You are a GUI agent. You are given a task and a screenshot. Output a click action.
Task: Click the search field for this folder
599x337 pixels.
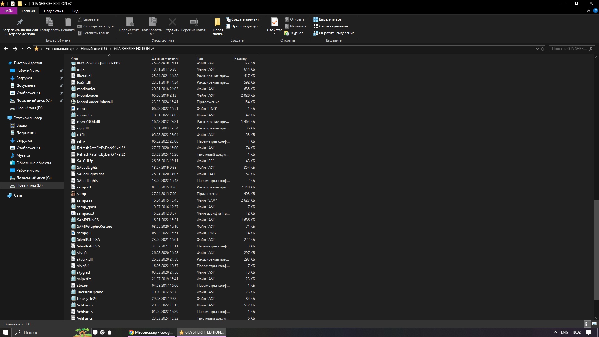pyautogui.click(x=572, y=49)
